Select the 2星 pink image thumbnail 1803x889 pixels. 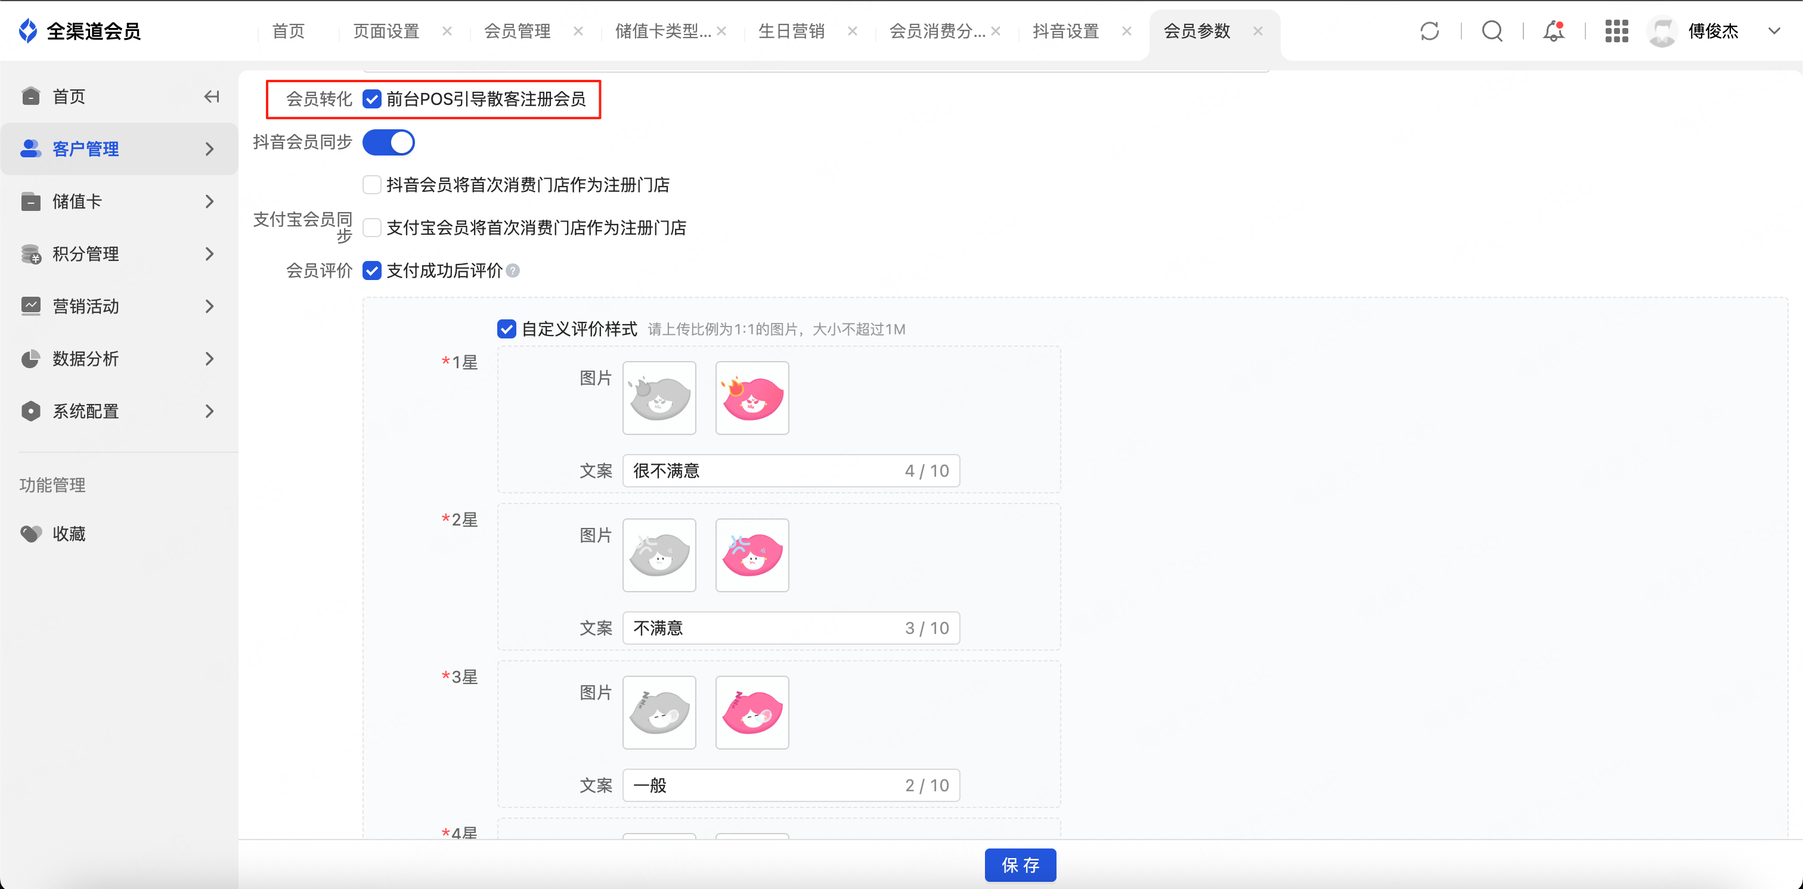[x=752, y=555]
